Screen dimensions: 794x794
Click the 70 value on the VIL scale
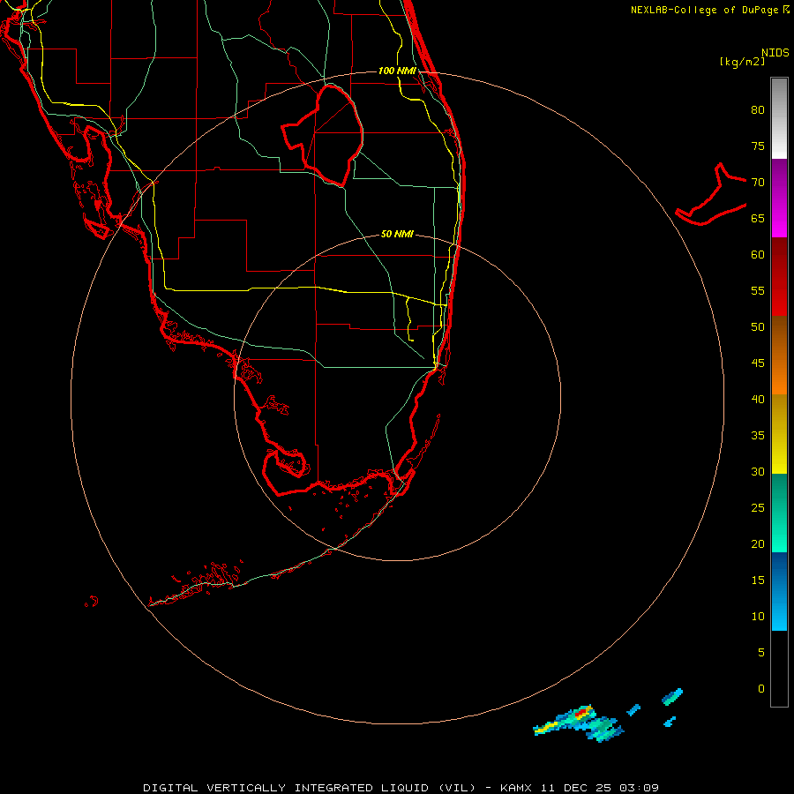(758, 183)
